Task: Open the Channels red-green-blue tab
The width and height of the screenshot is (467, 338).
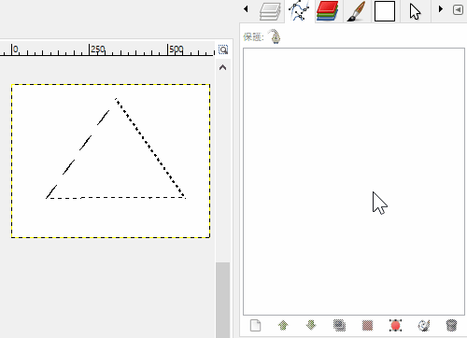Action: coord(327,11)
